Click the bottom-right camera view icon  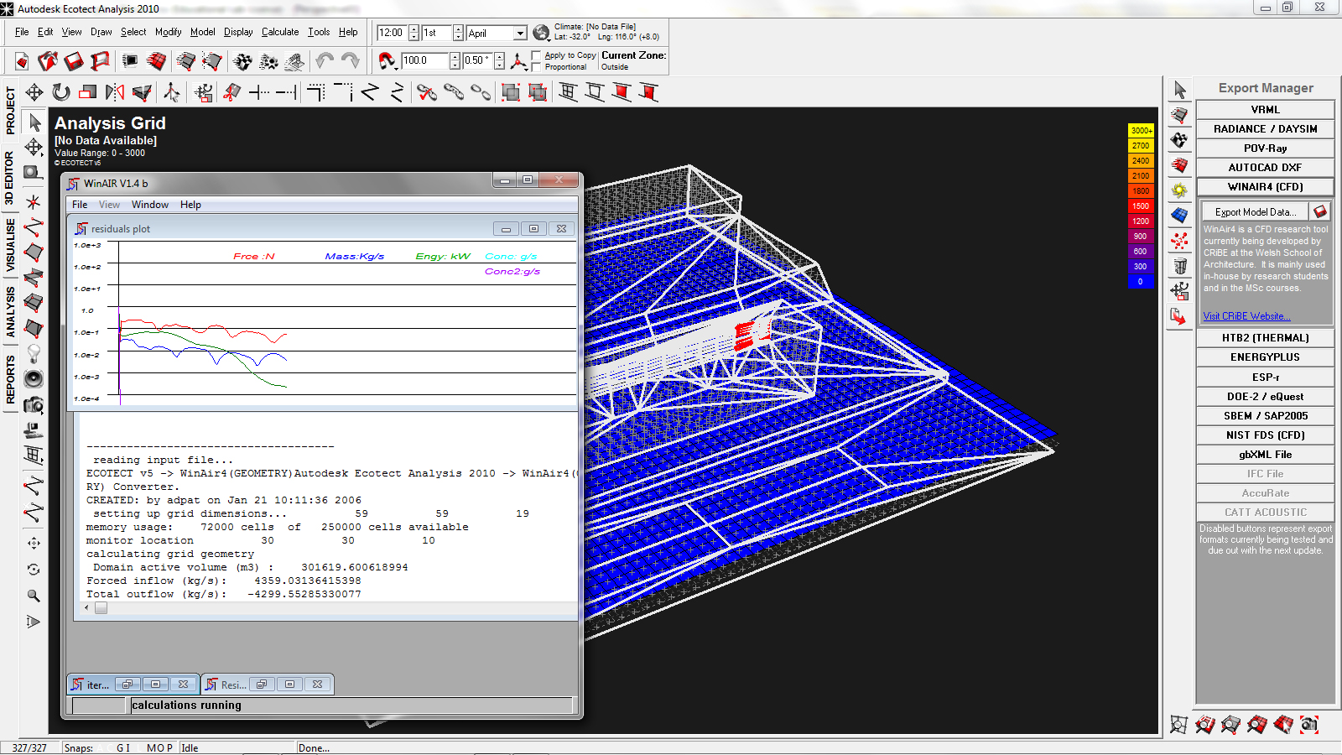(x=1309, y=724)
